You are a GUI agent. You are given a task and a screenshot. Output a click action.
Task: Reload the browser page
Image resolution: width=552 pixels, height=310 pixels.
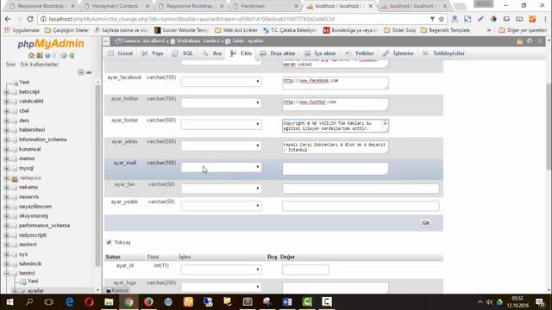click(x=30, y=19)
